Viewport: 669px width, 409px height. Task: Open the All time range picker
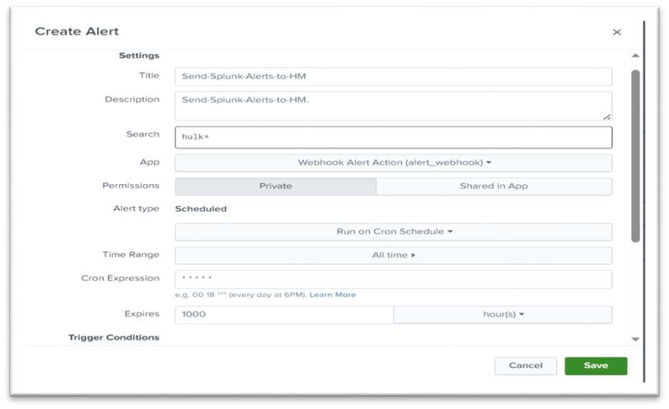pyautogui.click(x=393, y=255)
